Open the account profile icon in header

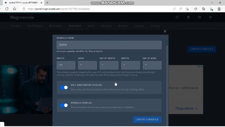tap(199, 17)
